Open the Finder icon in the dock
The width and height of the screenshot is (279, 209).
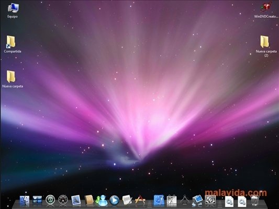[x=25, y=201]
